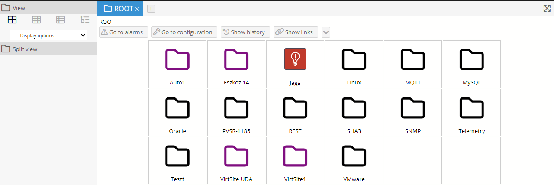The width and height of the screenshot is (554, 185).
Task: Click the Go to configuration button
Action: point(184,32)
